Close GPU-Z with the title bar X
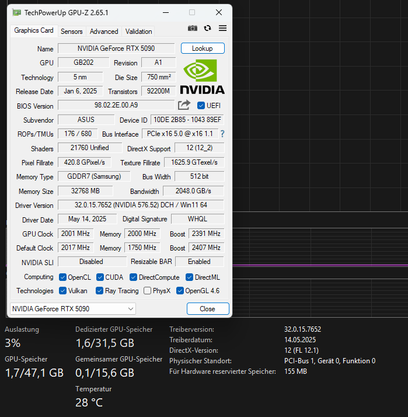 (219, 12)
